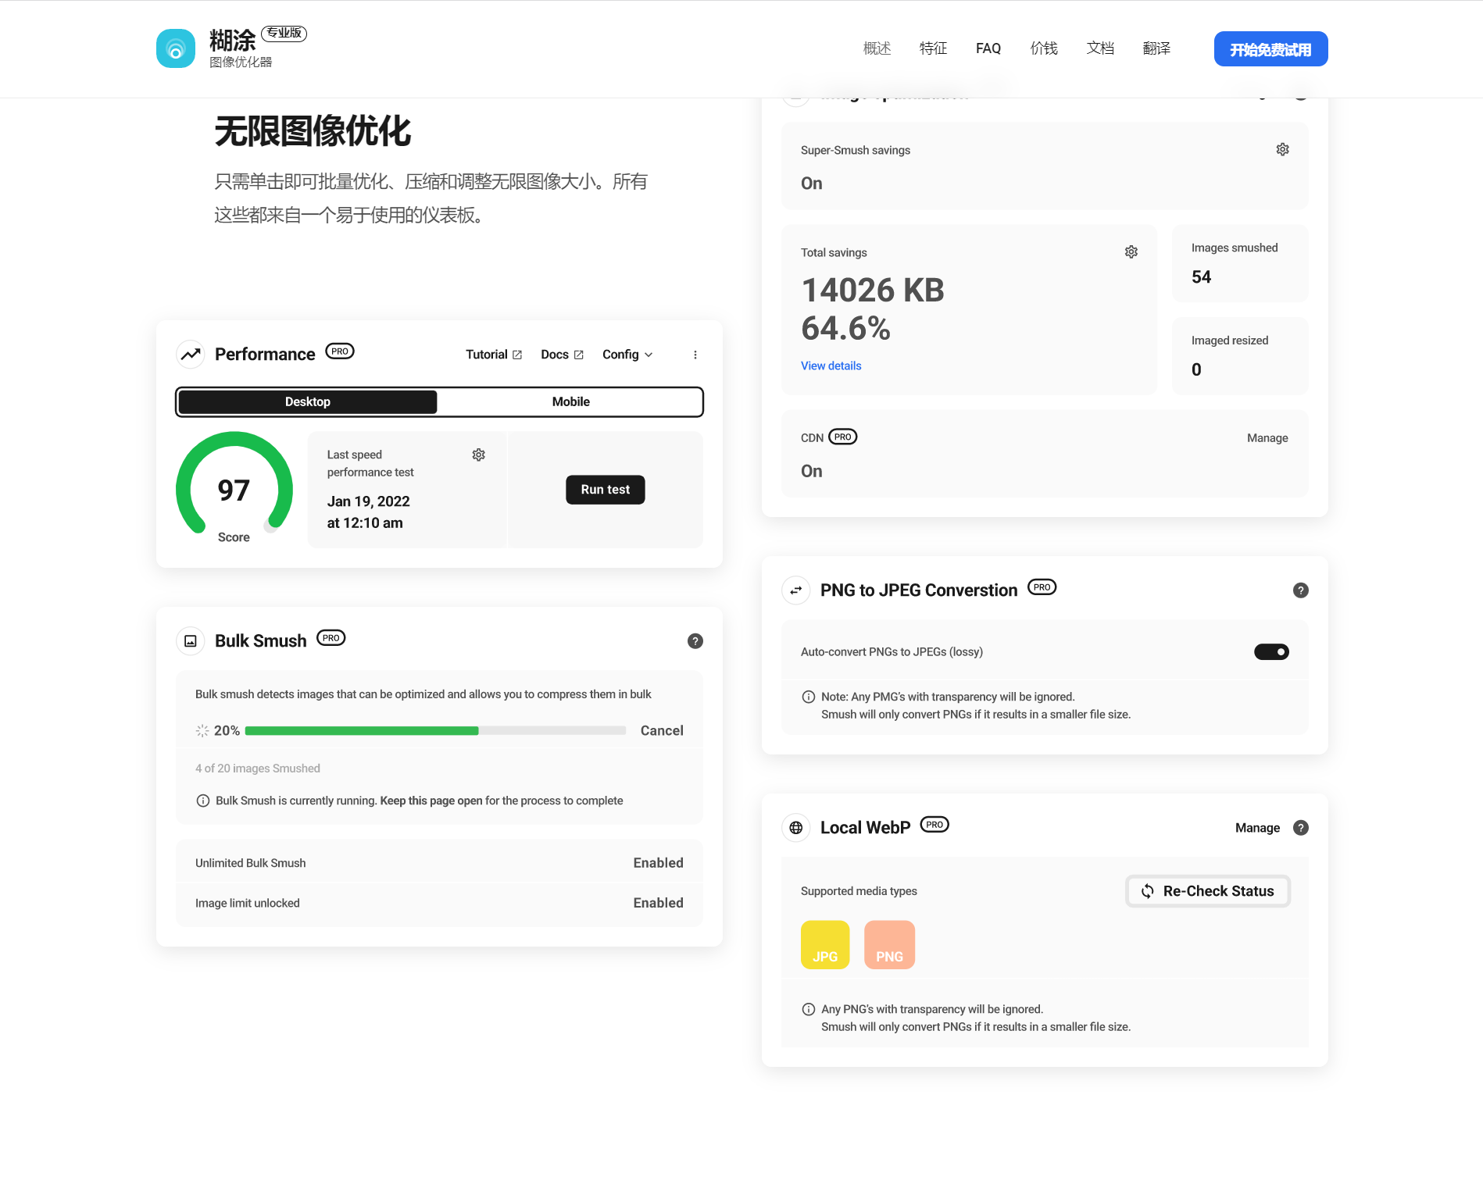This screenshot has width=1483, height=1177.
Task: Click gear icon on Total savings
Action: point(1131,251)
